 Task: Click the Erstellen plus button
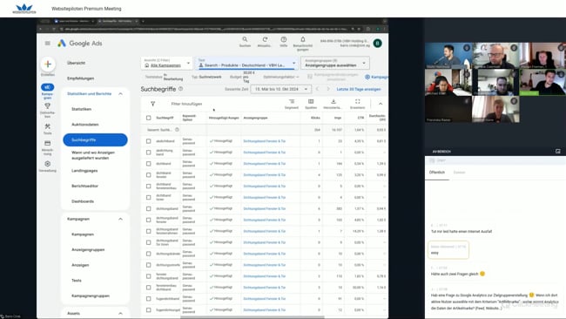click(48, 64)
